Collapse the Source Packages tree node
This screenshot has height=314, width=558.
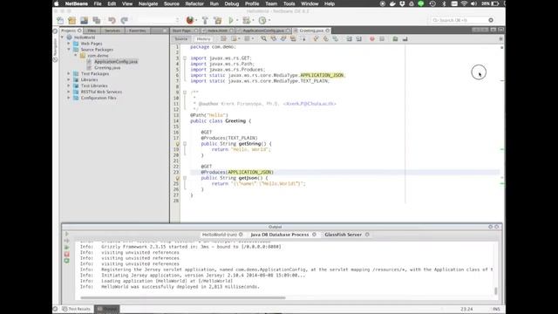[69, 50]
